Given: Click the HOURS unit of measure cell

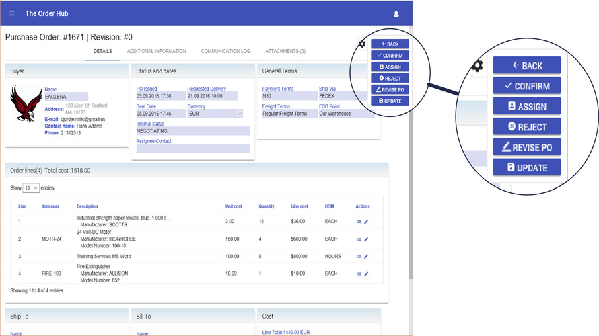Looking at the screenshot, I should 332,256.
